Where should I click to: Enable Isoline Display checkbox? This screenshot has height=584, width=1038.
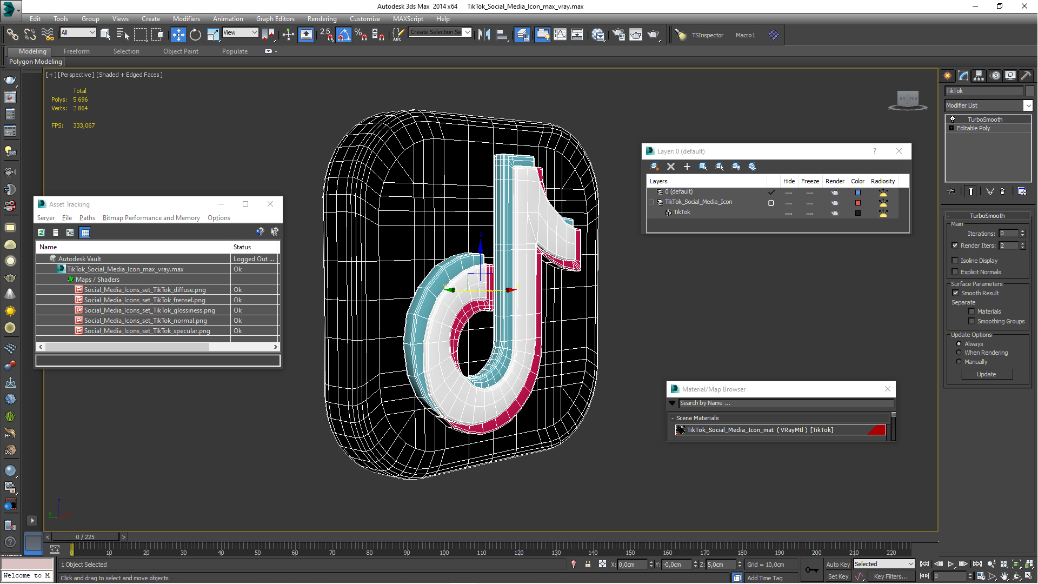[955, 261]
